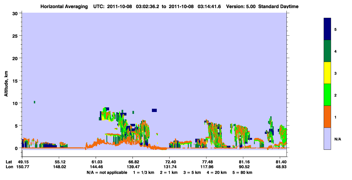Click the end time '03:14:41.6' in title
This screenshot has width=352, height=180.
point(209,6)
